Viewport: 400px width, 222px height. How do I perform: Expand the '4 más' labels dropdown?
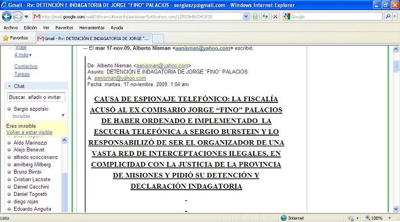click(23, 55)
